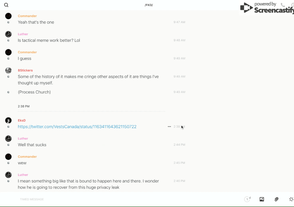Click the ping burst icon
294x207 pixels.
pyautogui.click(x=291, y=199)
